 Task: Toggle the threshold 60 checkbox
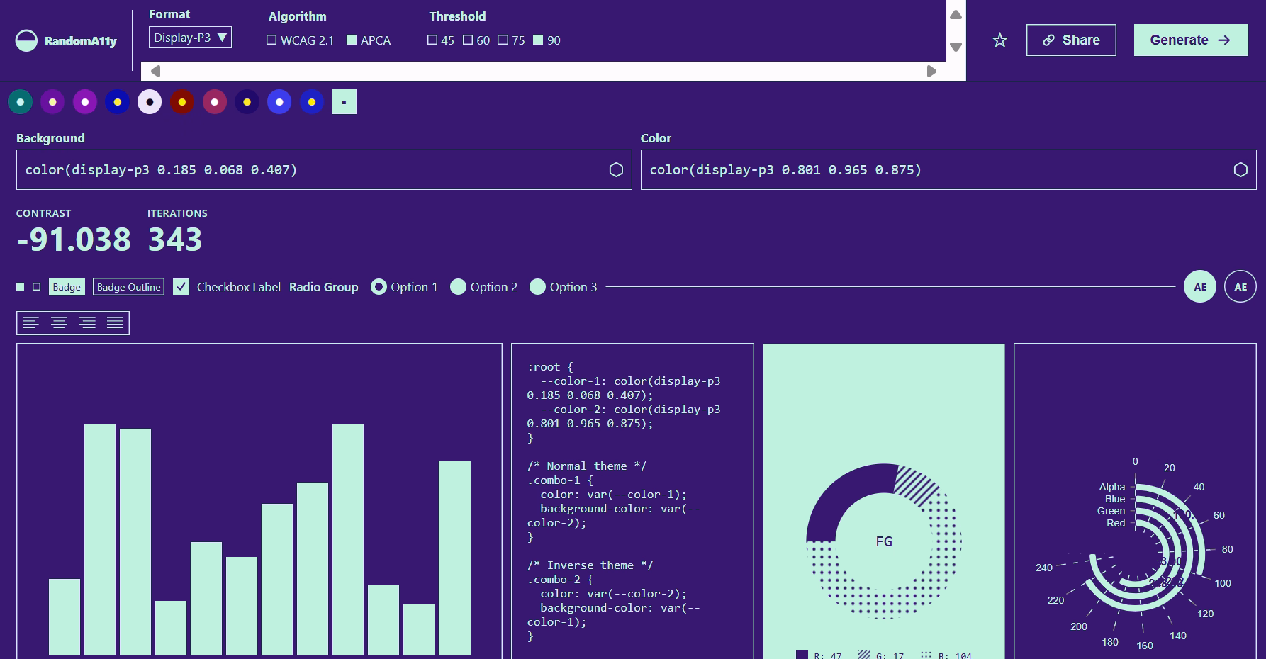pyautogui.click(x=468, y=40)
